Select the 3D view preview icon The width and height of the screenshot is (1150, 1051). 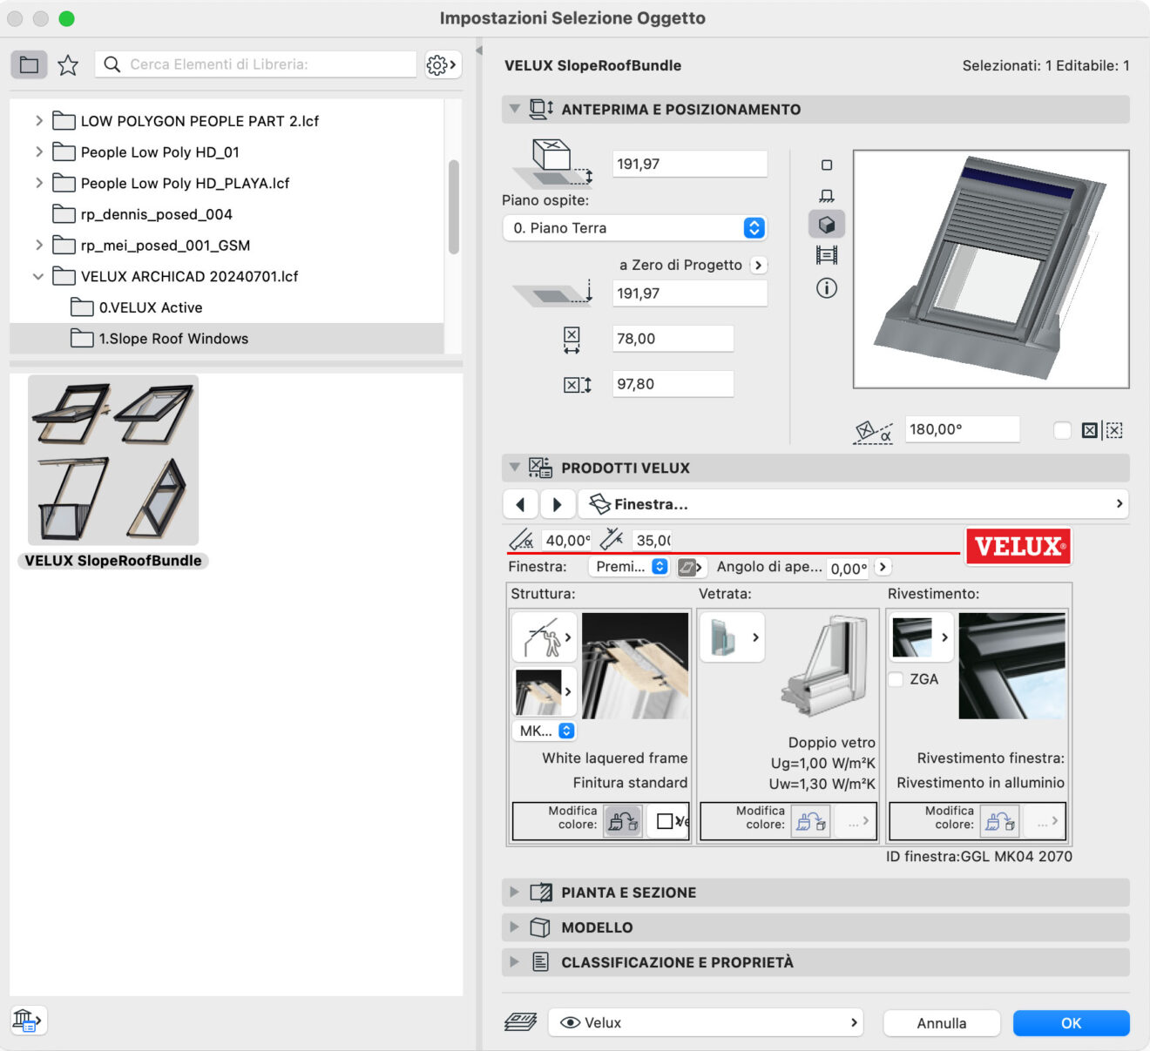click(x=827, y=225)
